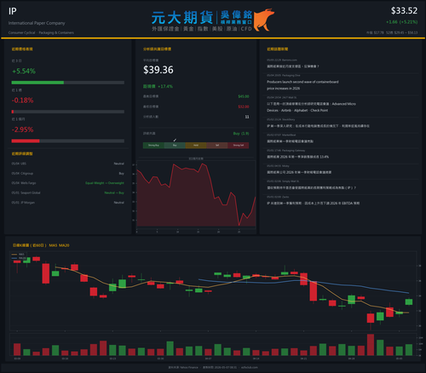Click the Hold rating segment
This screenshot has width=426, height=373.
[x=196, y=146]
